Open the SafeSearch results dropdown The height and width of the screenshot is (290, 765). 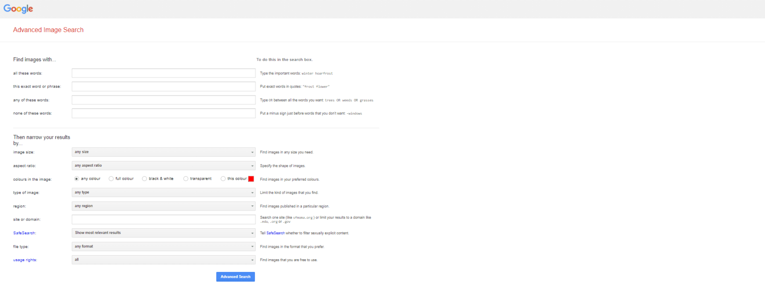pyautogui.click(x=163, y=233)
